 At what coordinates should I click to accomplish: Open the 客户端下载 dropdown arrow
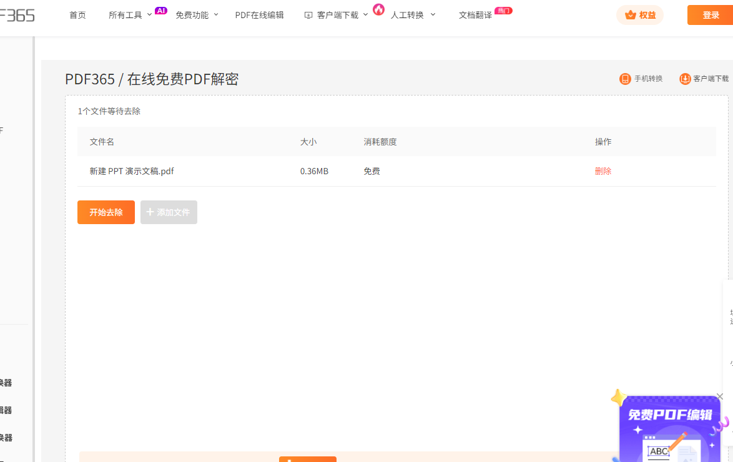365,15
